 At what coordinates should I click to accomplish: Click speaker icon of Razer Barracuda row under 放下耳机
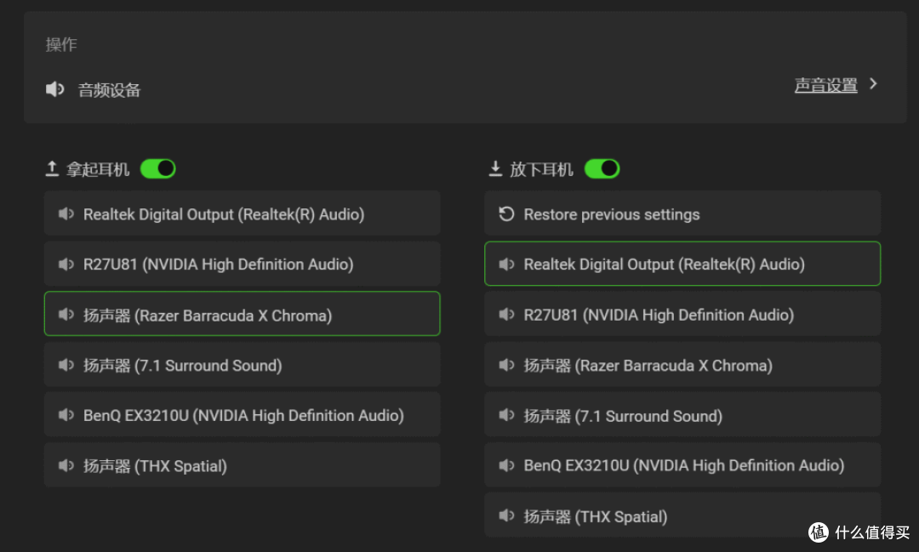point(506,365)
